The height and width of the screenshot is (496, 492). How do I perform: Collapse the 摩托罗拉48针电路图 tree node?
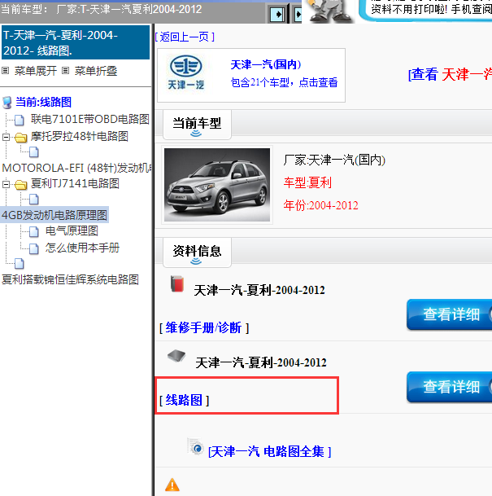pos(6,137)
